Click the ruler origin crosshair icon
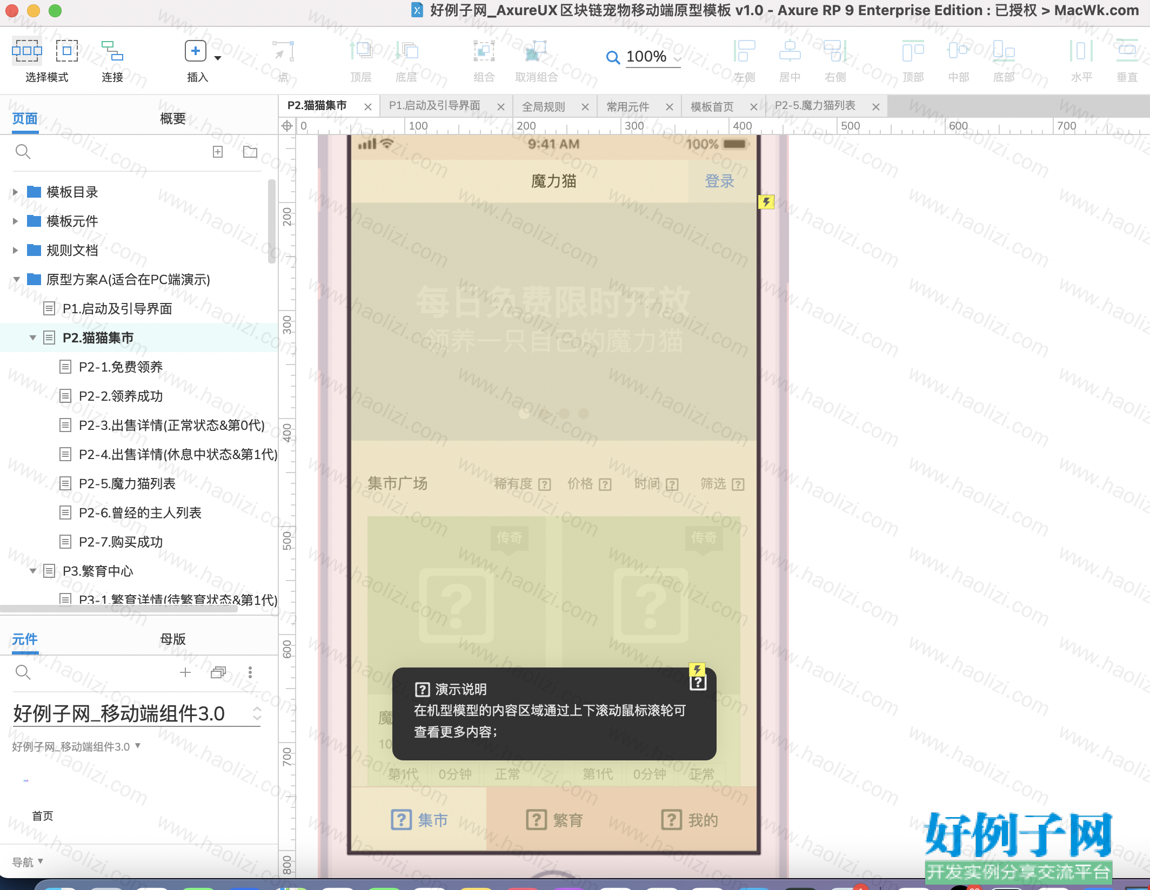Viewport: 1150px width, 890px height. pyautogui.click(x=287, y=126)
